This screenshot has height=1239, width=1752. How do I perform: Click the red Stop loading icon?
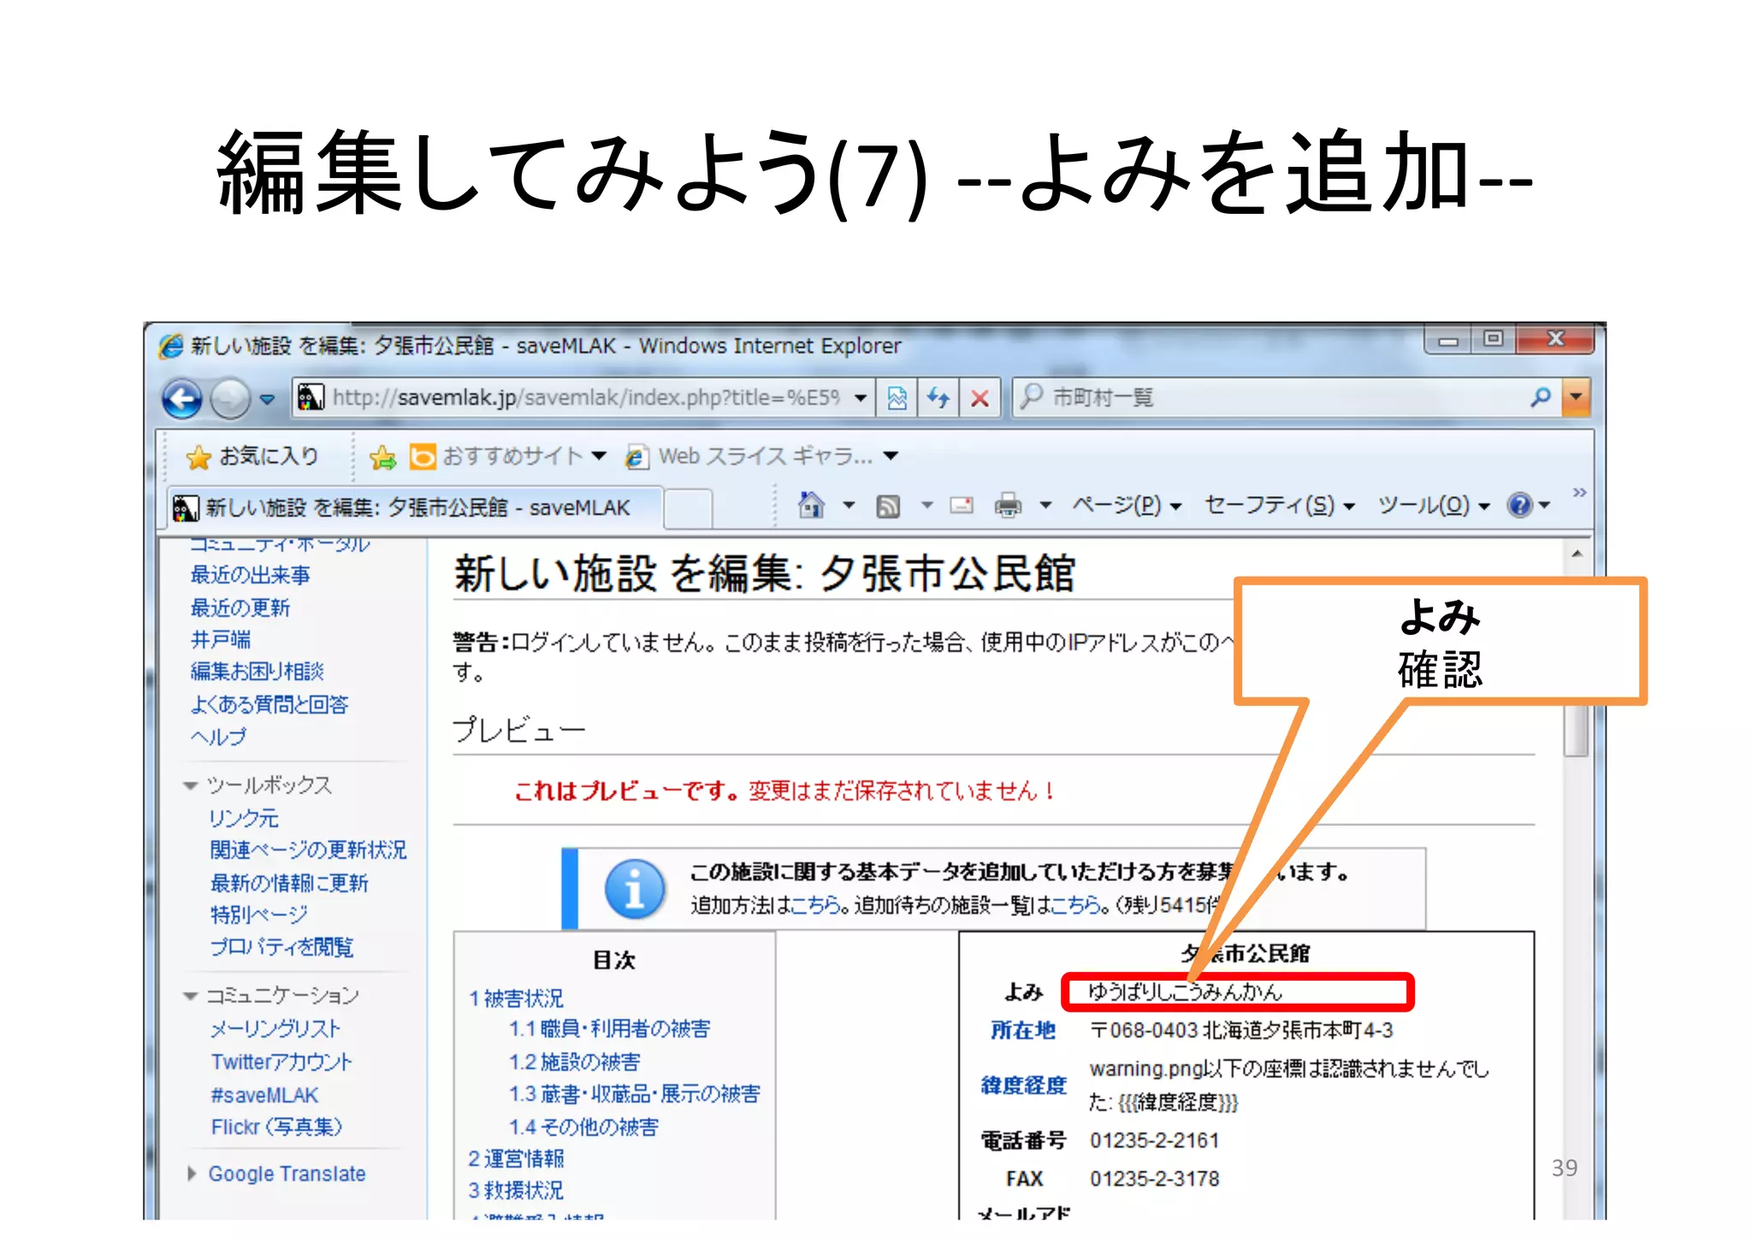(x=980, y=398)
